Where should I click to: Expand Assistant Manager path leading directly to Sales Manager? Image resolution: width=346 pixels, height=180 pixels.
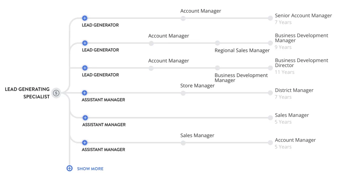click(x=85, y=118)
